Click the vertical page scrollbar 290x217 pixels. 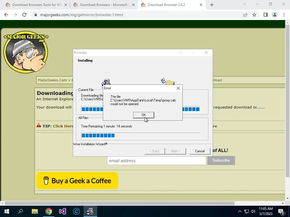click(x=287, y=101)
